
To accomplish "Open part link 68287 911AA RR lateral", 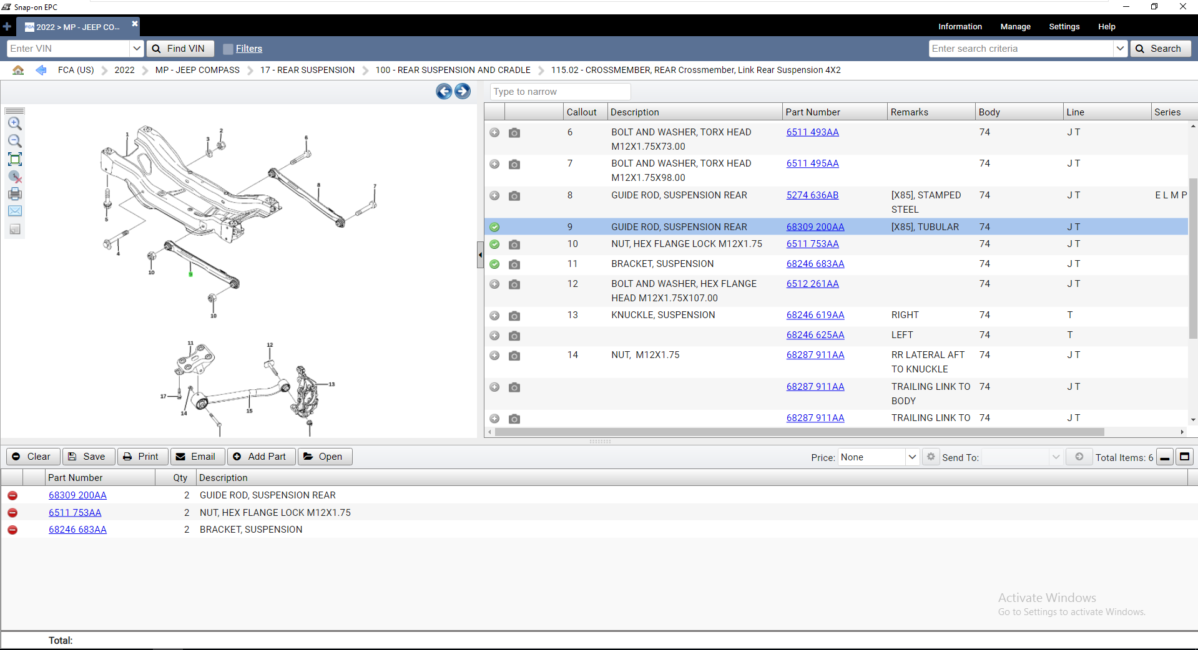I will 815,355.
